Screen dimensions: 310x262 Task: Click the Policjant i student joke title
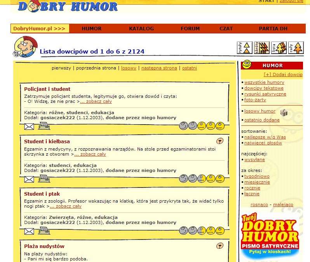[47, 89]
